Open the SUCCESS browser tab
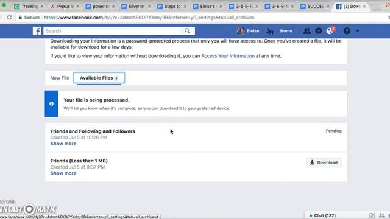 click(x=316, y=7)
